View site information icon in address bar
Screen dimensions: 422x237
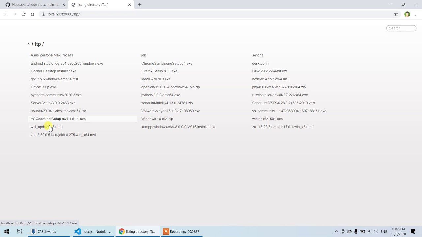click(43, 14)
